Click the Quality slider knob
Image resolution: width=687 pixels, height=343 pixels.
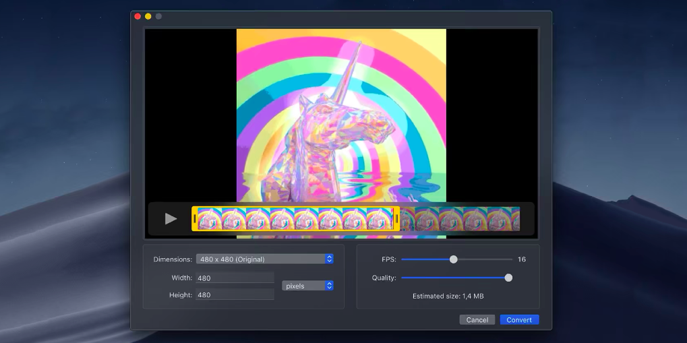pyautogui.click(x=508, y=278)
